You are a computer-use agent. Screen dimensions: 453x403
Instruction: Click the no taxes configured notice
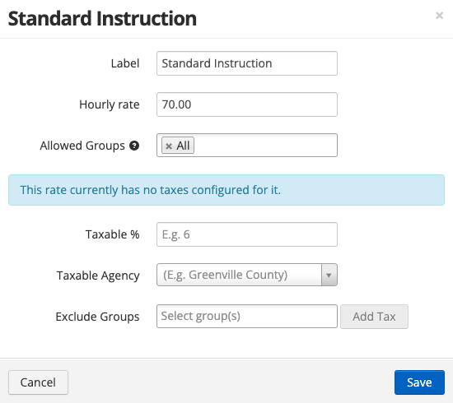pos(226,190)
